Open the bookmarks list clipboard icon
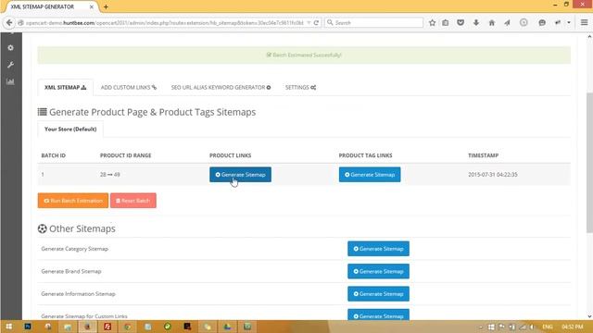 pyautogui.click(x=446, y=22)
